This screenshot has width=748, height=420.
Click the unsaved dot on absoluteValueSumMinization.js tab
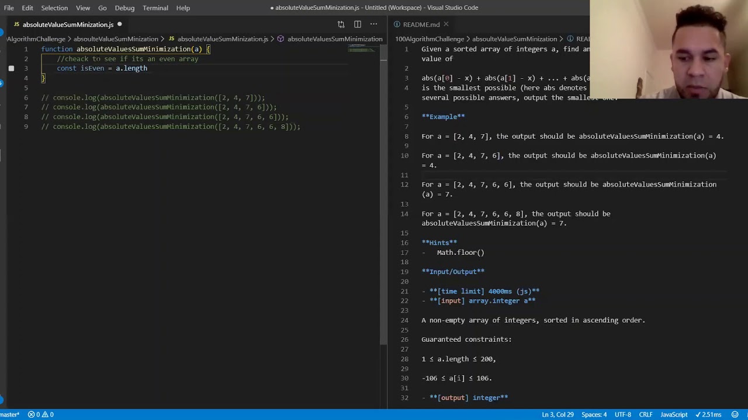coord(119,24)
